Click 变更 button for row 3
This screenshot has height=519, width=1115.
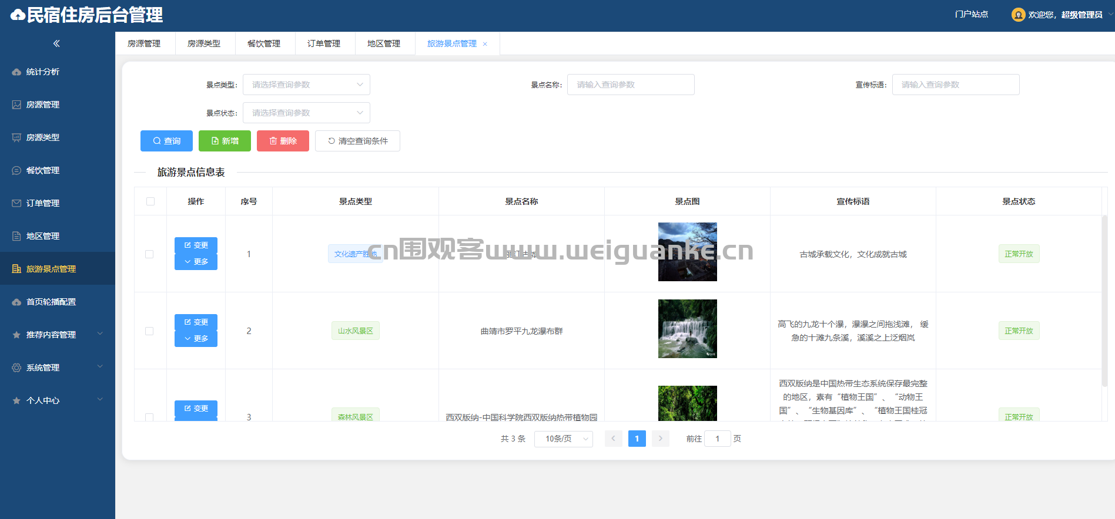[196, 409]
